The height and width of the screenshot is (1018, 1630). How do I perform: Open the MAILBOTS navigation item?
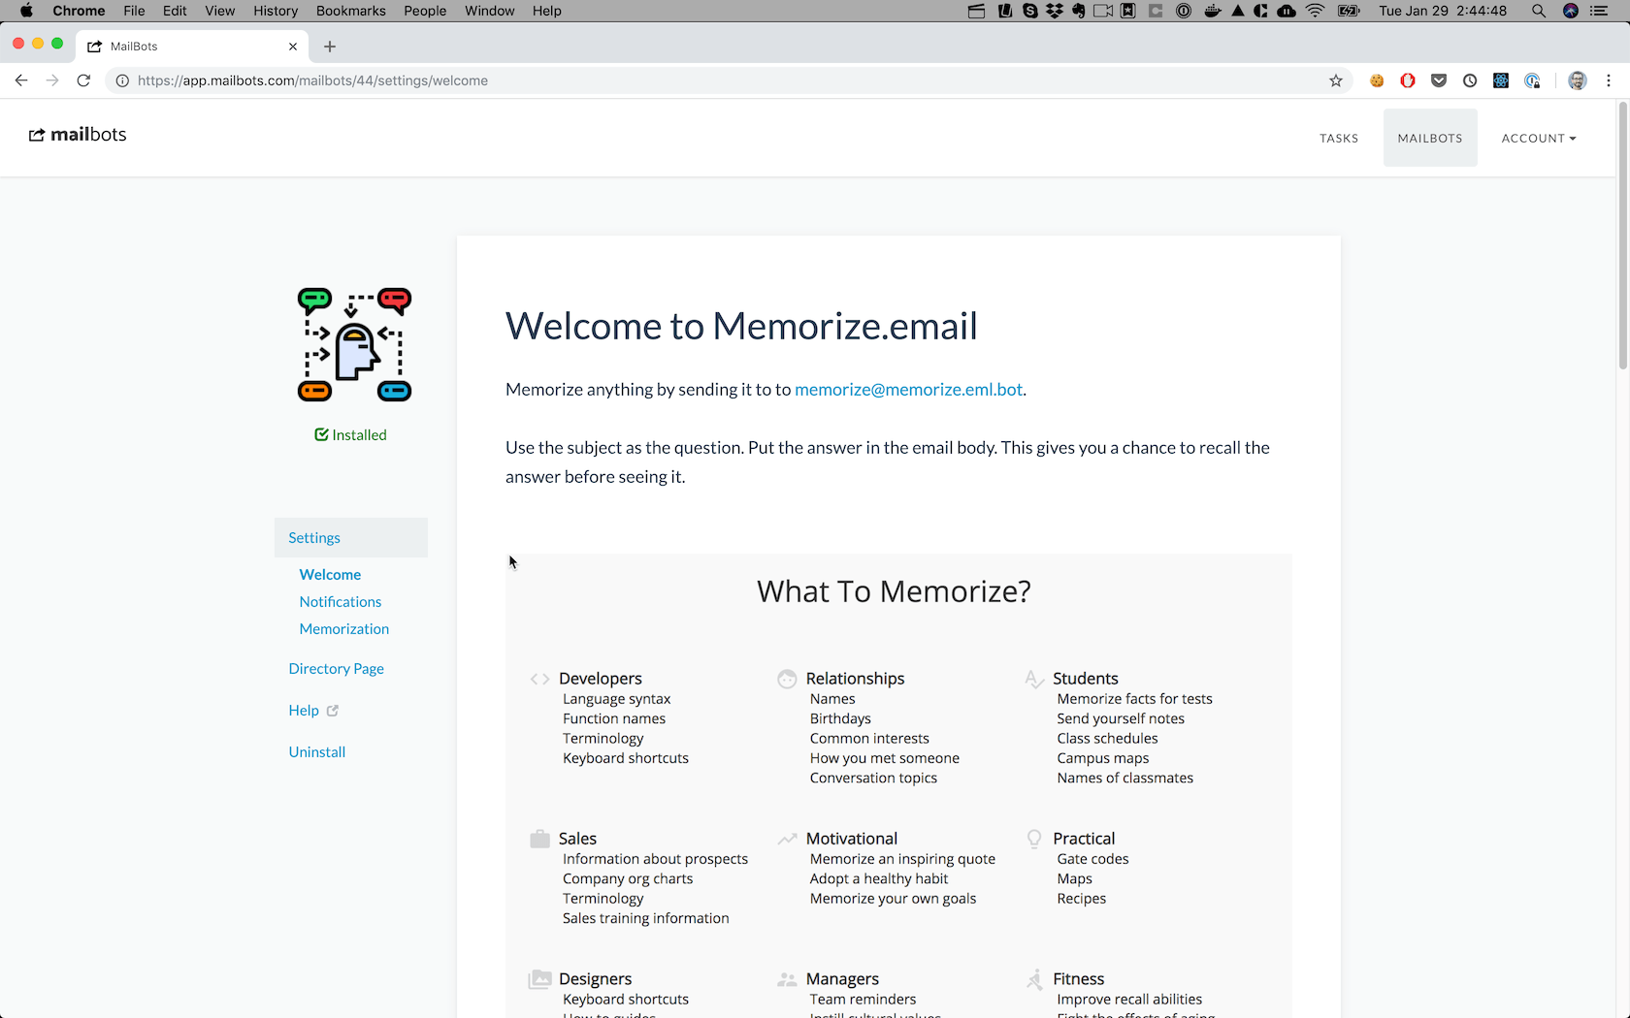click(1430, 138)
